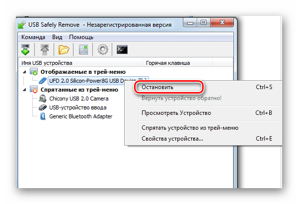Click the displayed-in-tray group icon
This screenshot has height=204, width=298.
(34, 72)
